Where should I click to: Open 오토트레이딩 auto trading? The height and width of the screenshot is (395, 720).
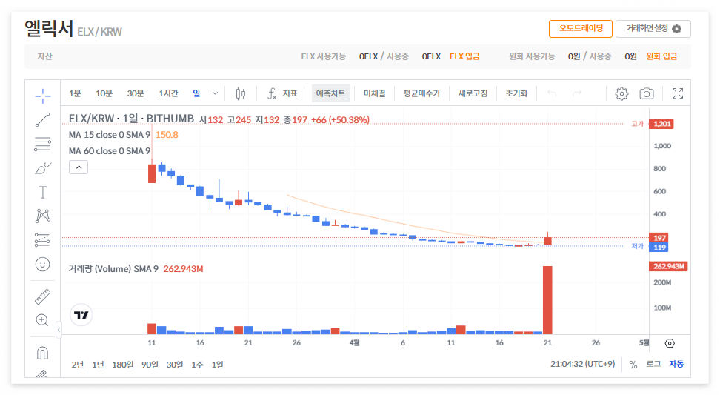click(581, 28)
